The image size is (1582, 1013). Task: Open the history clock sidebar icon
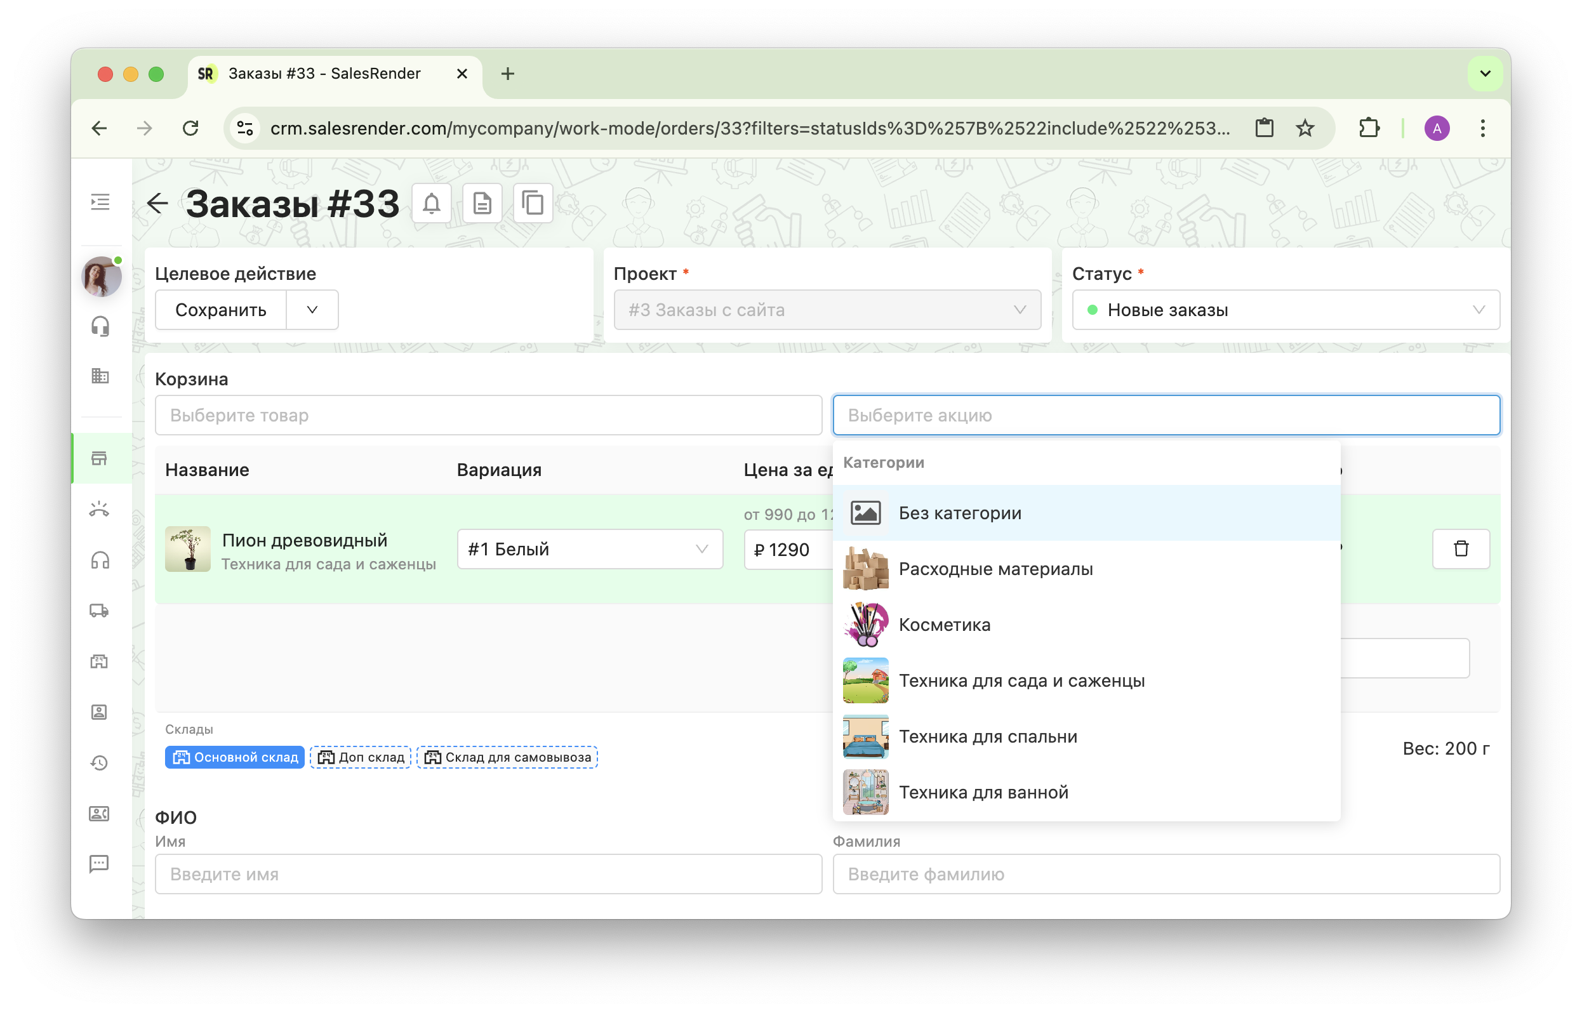[x=100, y=763]
